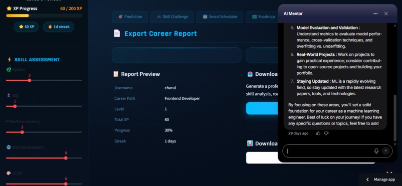
Task: Click the clipboard icon beside Report Preview
Action: (116, 74)
